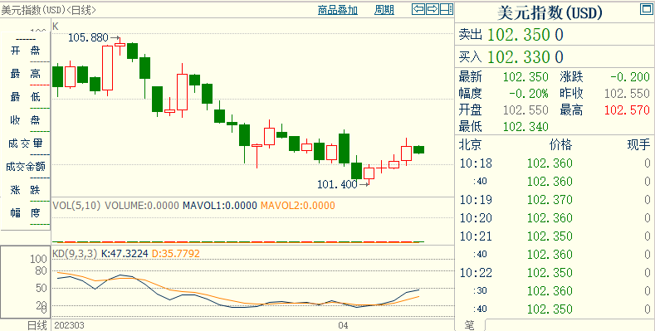Click the left arrow navigation icon
The image size is (655, 331).
[418, 9]
